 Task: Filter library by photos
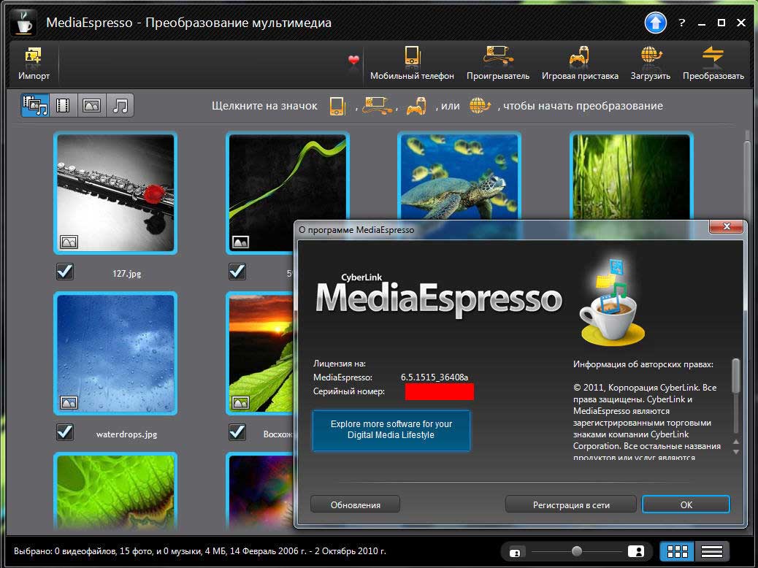point(92,105)
